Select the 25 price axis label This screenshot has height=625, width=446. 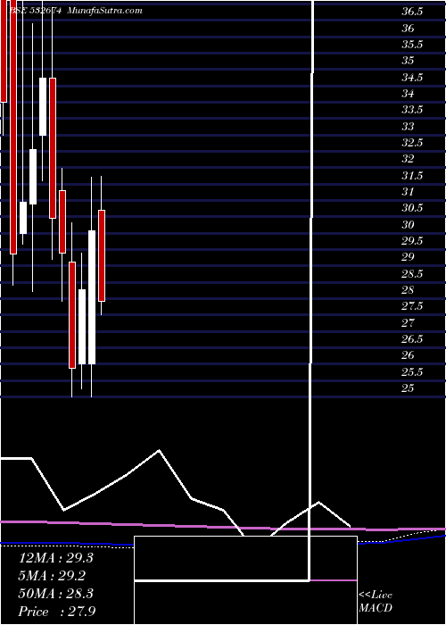pos(408,387)
